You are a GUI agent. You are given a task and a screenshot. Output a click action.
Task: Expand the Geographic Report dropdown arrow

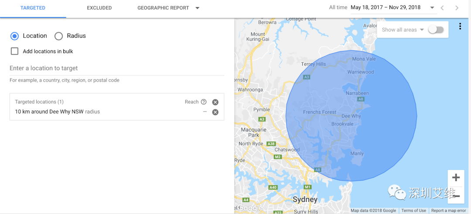click(198, 8)
